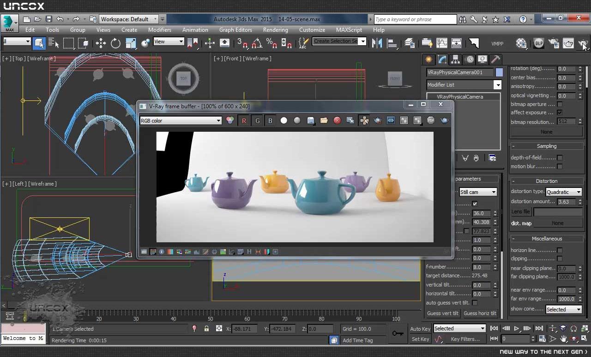591x357 pixels.
Task: Select the Move tool in main toolbar
Action: tap(100, 43)
